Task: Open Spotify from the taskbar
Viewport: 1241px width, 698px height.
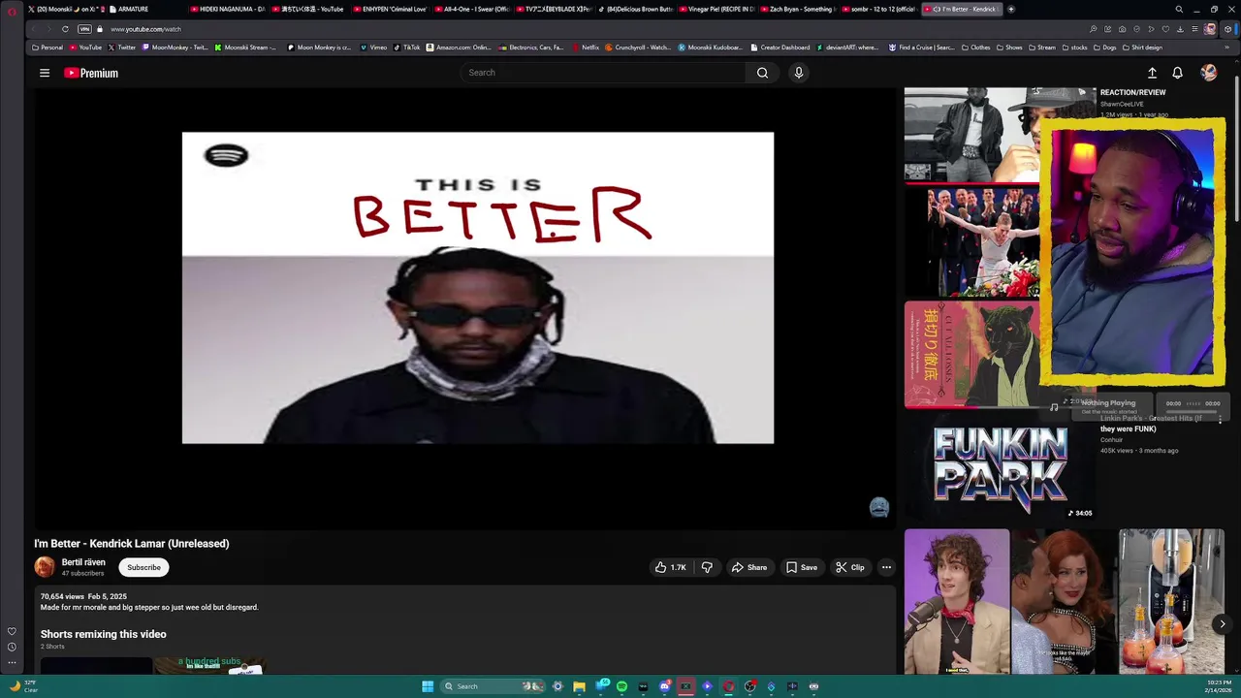Action: click(x=621, y=686)
